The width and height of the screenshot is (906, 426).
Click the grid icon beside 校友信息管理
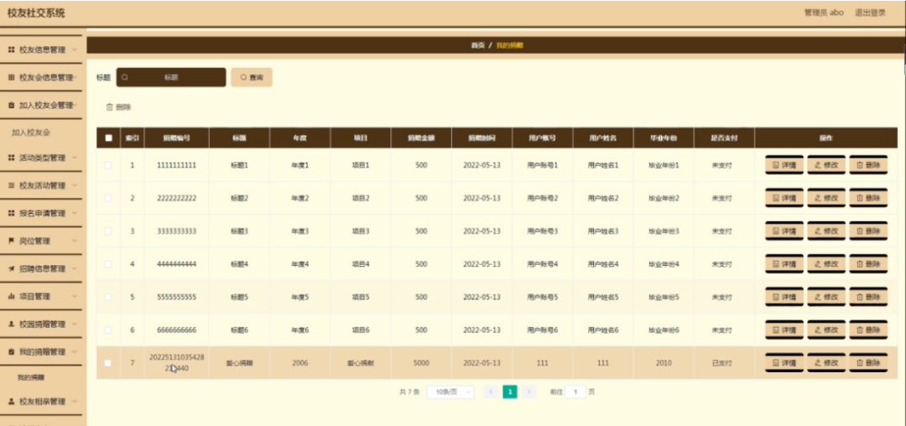(x=11, y=50)
